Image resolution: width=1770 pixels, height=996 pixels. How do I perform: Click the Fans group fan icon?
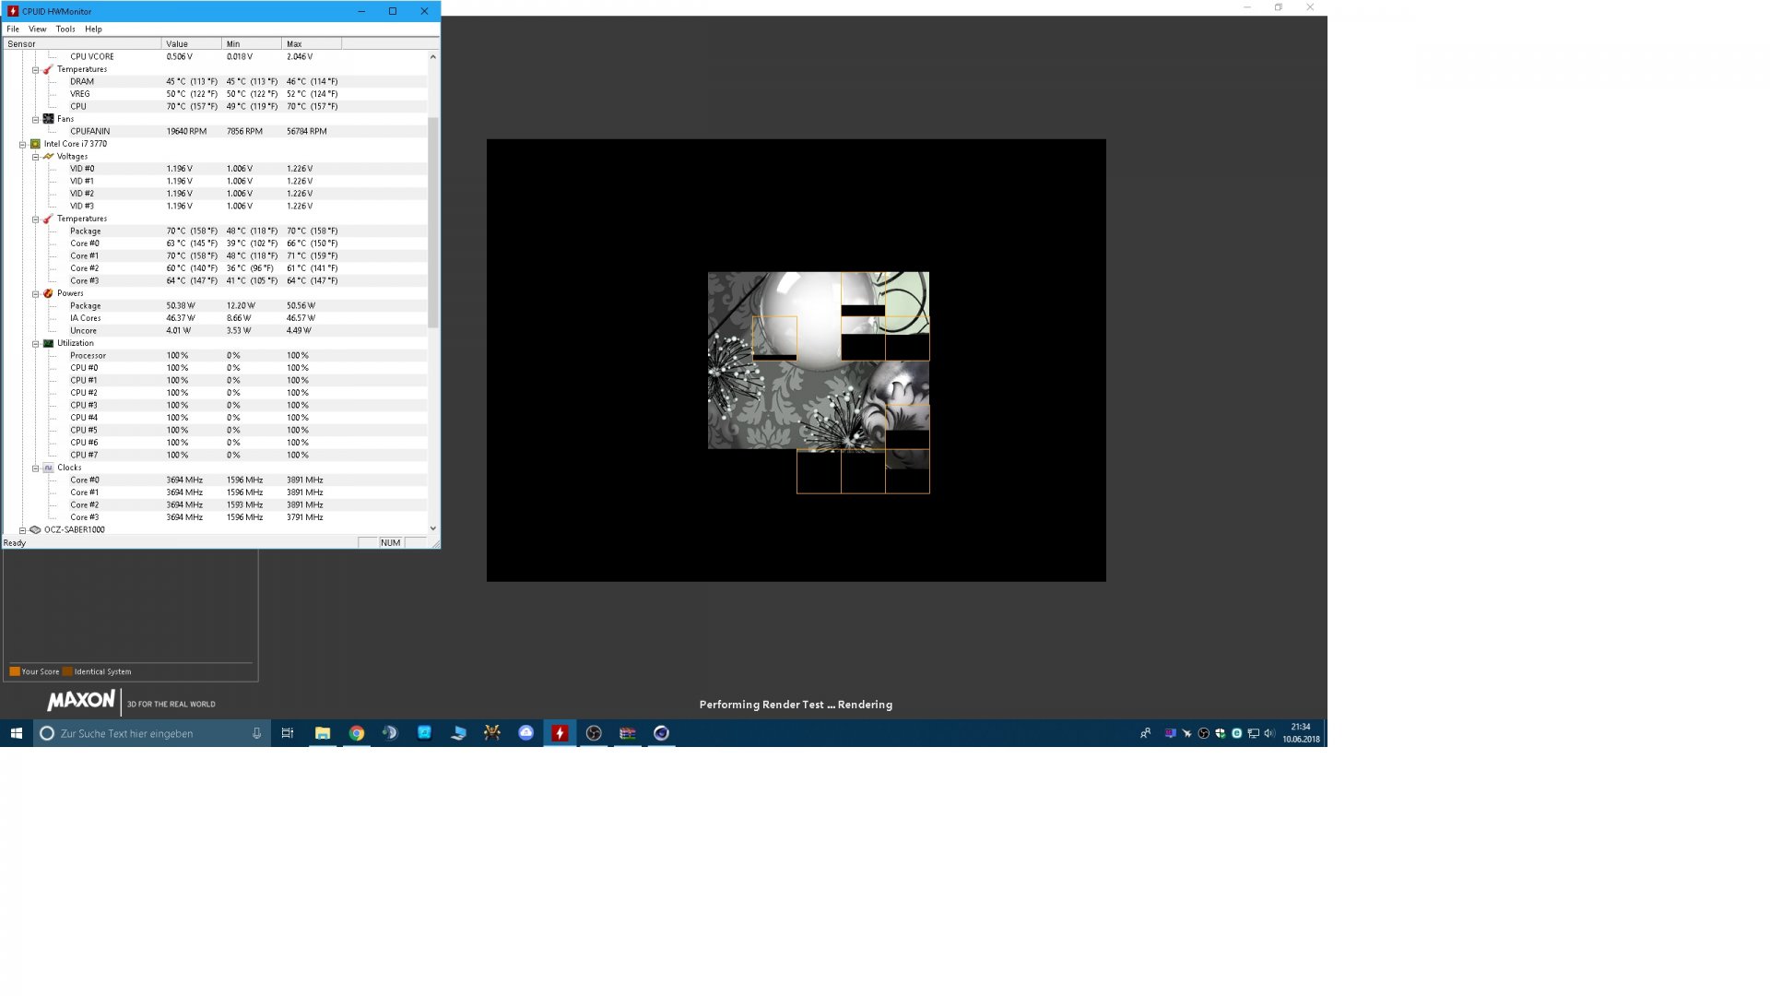48,119
